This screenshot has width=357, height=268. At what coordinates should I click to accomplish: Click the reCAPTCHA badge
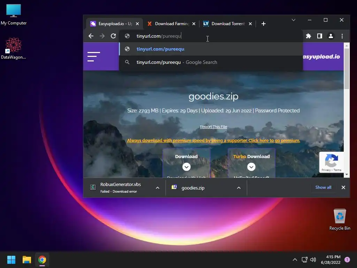[x=332, y=162]
